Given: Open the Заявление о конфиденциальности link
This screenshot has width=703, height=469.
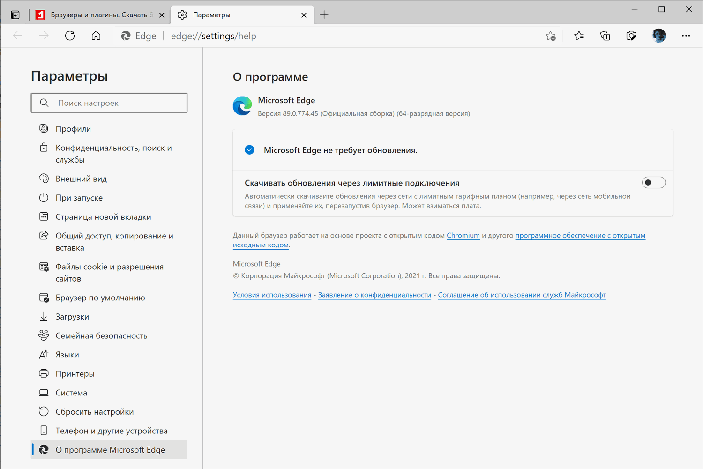Looking at the screenshot, I should click(374, 295).
